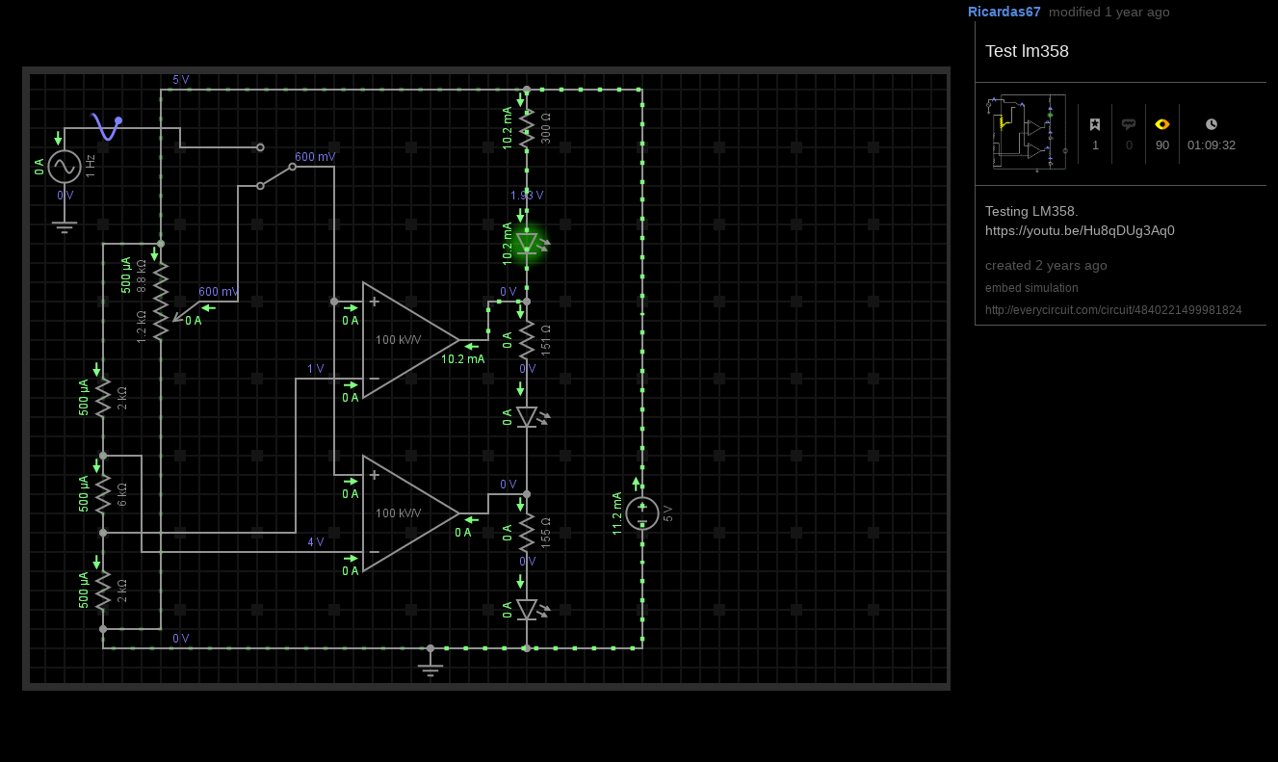Viewport: 1278px width, 762px height.
Task: Click the sine waveform scope trace
Action: (x=106, y=126)
